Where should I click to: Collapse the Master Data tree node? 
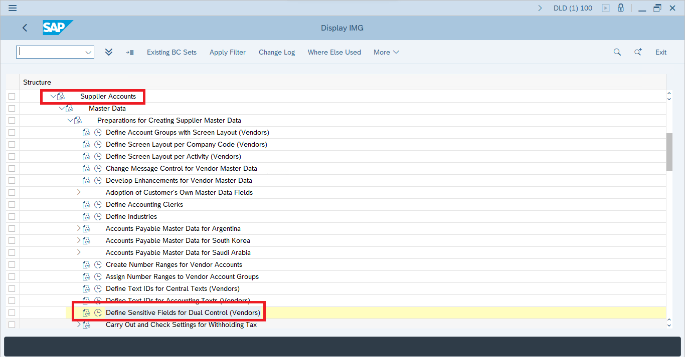62,108
